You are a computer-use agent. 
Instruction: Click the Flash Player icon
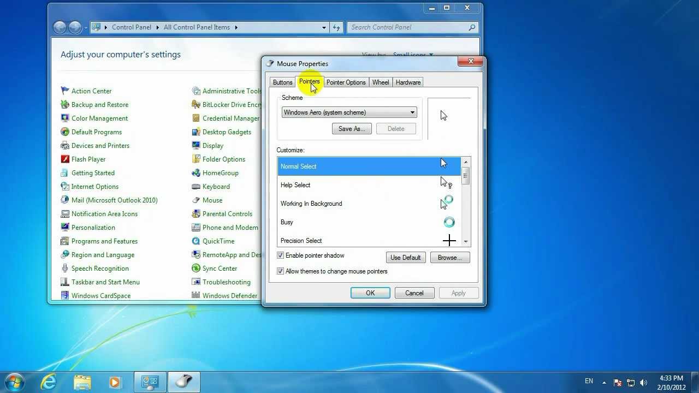(65, 159)
